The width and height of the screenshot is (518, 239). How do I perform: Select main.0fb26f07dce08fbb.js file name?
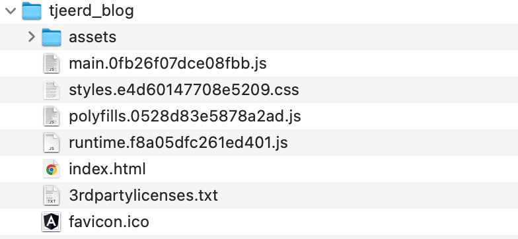tap(168, 63)
